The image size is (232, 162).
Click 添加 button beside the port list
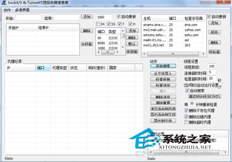[132, 31]
